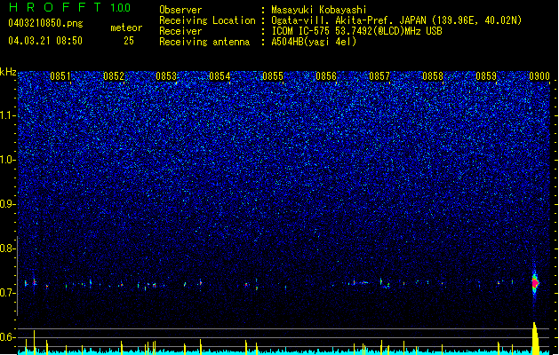
Task: Click the 0856 time marker
Action: click(326, 76)
